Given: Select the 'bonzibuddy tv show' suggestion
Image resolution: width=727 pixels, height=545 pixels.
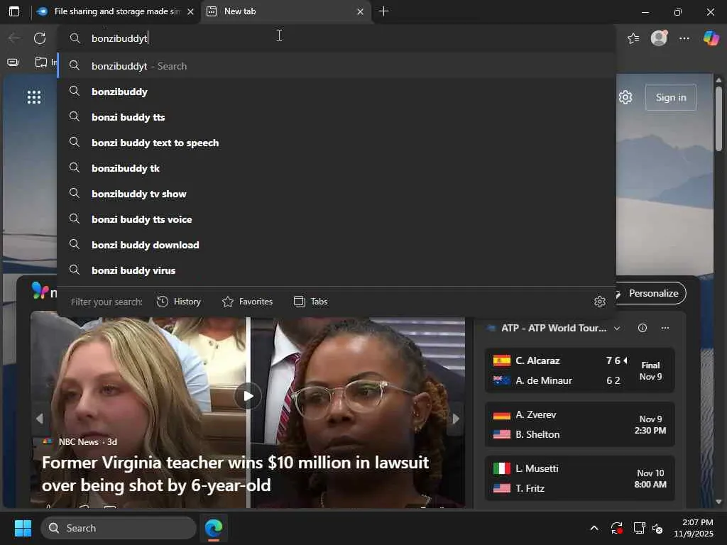Looking at the screenshot, I should [337, 194].
